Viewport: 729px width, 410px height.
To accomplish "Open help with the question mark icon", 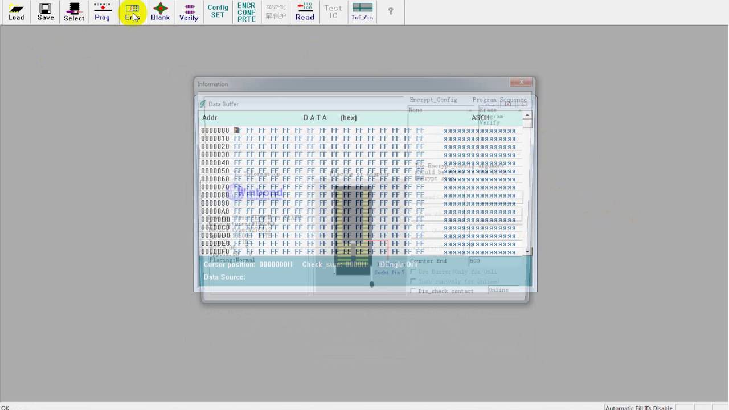I will point(391,11).
